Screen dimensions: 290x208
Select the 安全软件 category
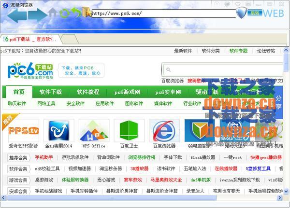point(75,103)
